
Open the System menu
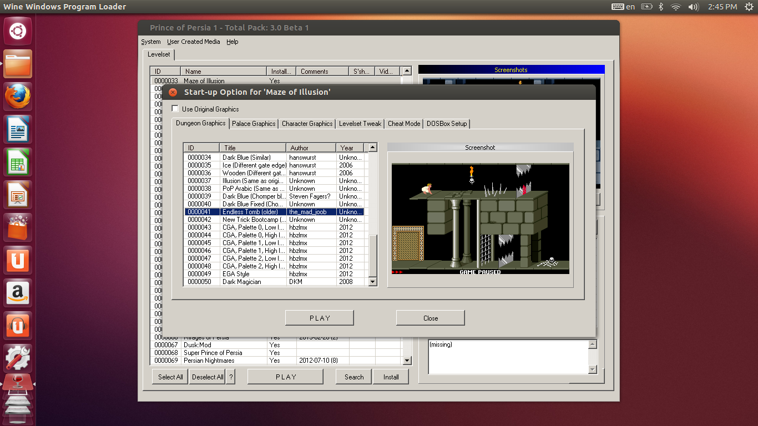click(x=151, y=42)
